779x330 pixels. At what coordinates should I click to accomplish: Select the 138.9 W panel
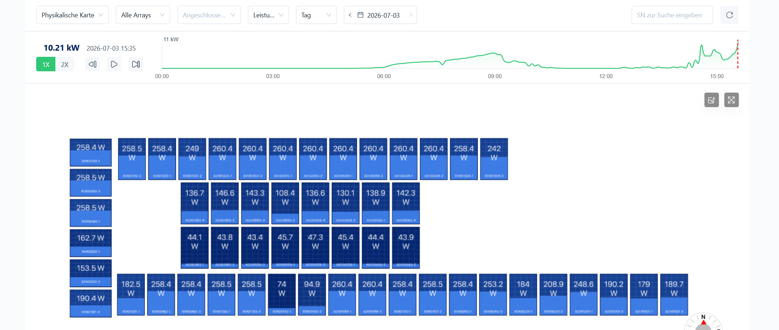click(x=376, y=203)
